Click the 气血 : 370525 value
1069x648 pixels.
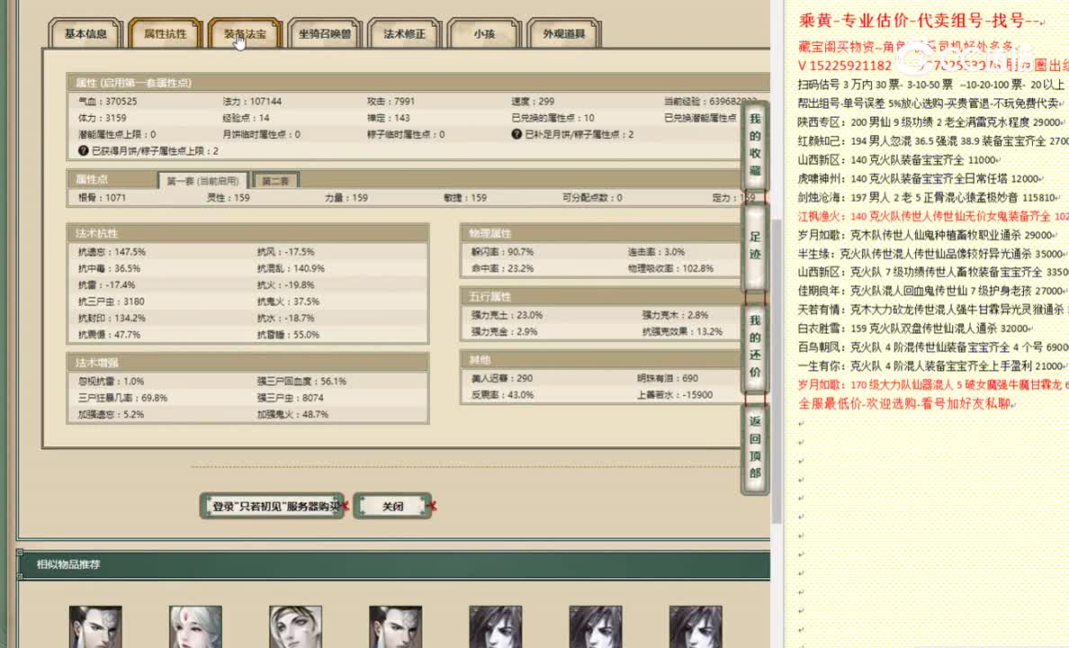[108, 101]
